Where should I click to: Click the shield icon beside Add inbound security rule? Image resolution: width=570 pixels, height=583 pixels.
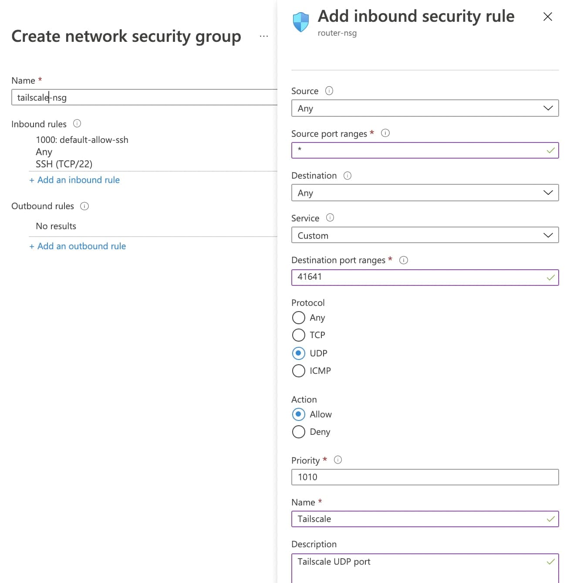click(300, 19)
